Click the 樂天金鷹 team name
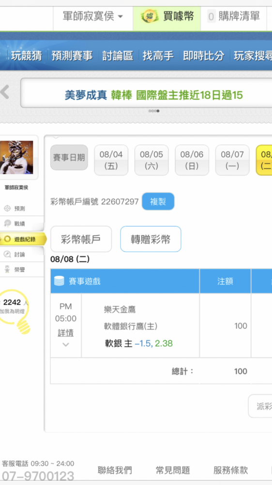272x485 pixels. tap(120, 309)
